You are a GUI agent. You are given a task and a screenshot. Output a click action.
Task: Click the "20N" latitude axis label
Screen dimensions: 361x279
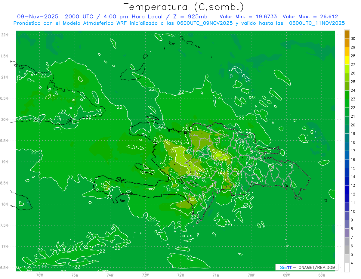click(x=5, y=120)
